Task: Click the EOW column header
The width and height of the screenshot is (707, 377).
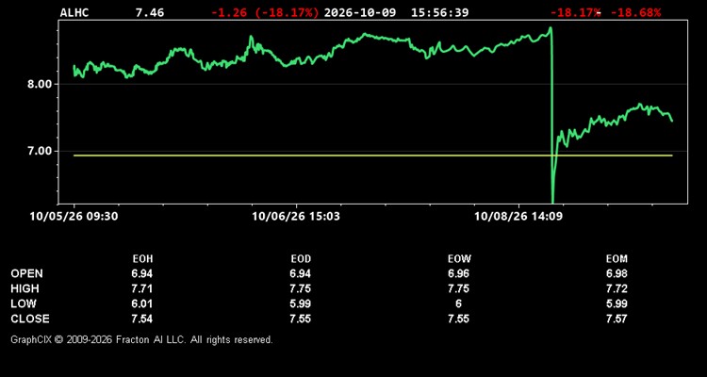Action: 459,259
